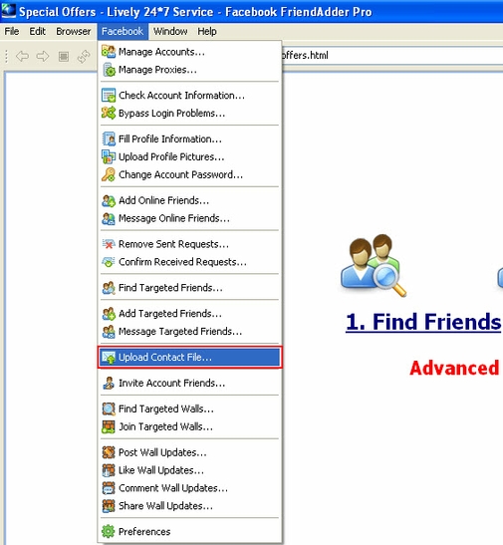Click the Manage Proxies icon
This screenshot has height=545, width=503.
109,70
